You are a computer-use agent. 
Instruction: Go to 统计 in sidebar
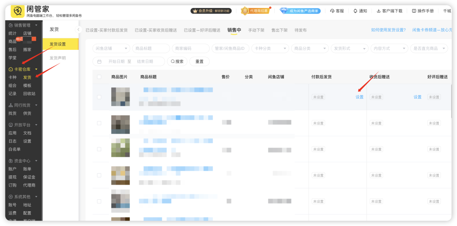point(13,33)
